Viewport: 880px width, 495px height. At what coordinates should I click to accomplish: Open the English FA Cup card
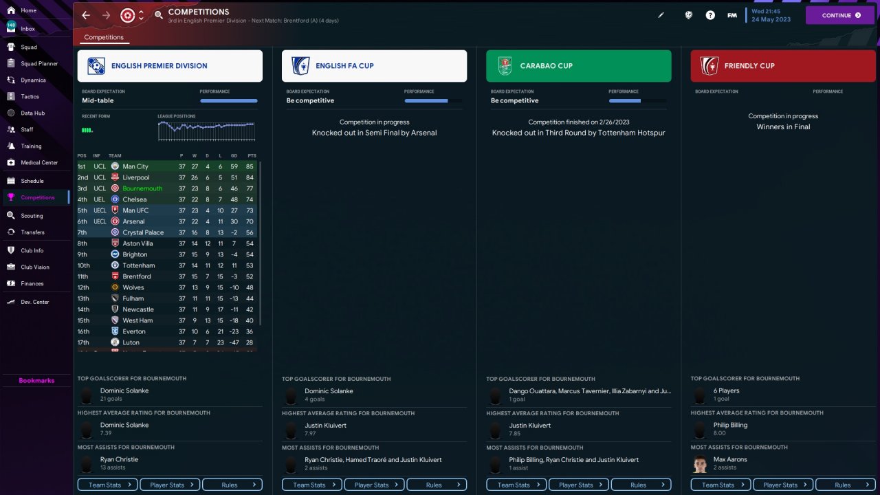click(x=374, y=66)
